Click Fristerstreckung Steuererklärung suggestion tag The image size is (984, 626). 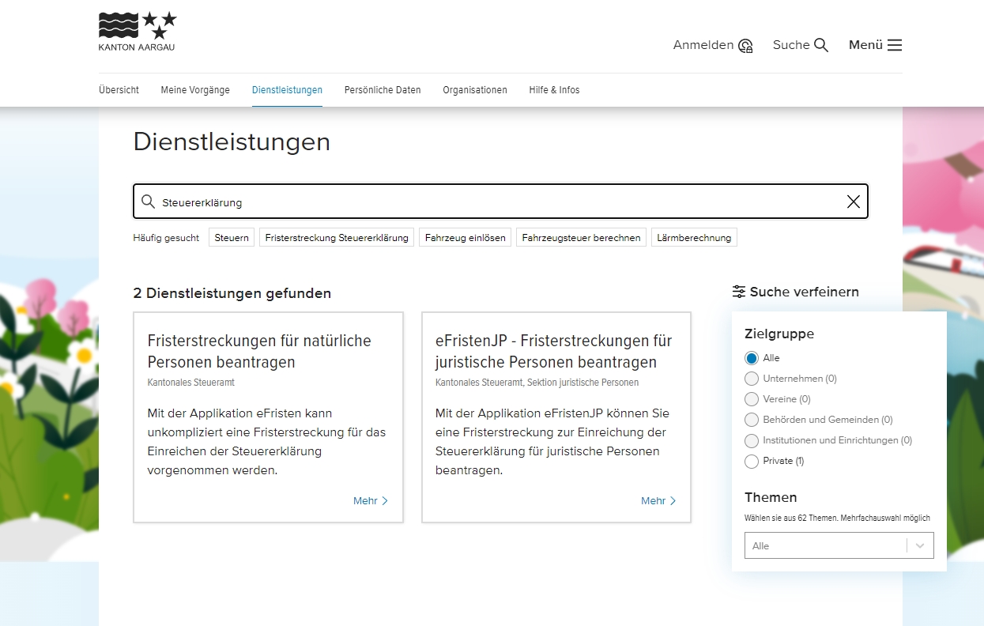(x=337, y=237)
